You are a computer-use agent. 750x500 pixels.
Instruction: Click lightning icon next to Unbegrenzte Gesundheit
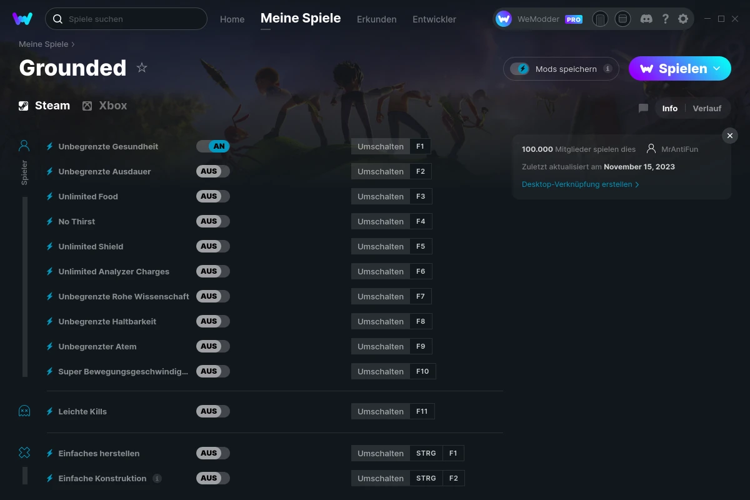[x=50, y=146]
